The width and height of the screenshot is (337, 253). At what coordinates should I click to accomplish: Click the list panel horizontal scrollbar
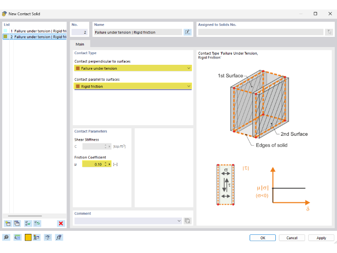click(25, 216)
